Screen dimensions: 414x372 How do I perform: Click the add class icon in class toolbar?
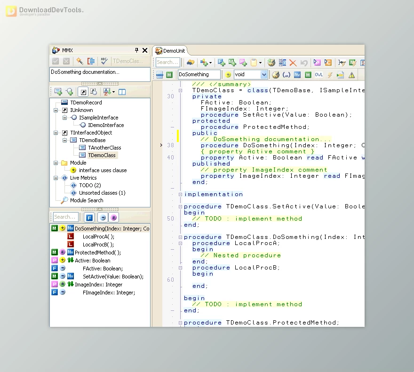pos(58,92)
